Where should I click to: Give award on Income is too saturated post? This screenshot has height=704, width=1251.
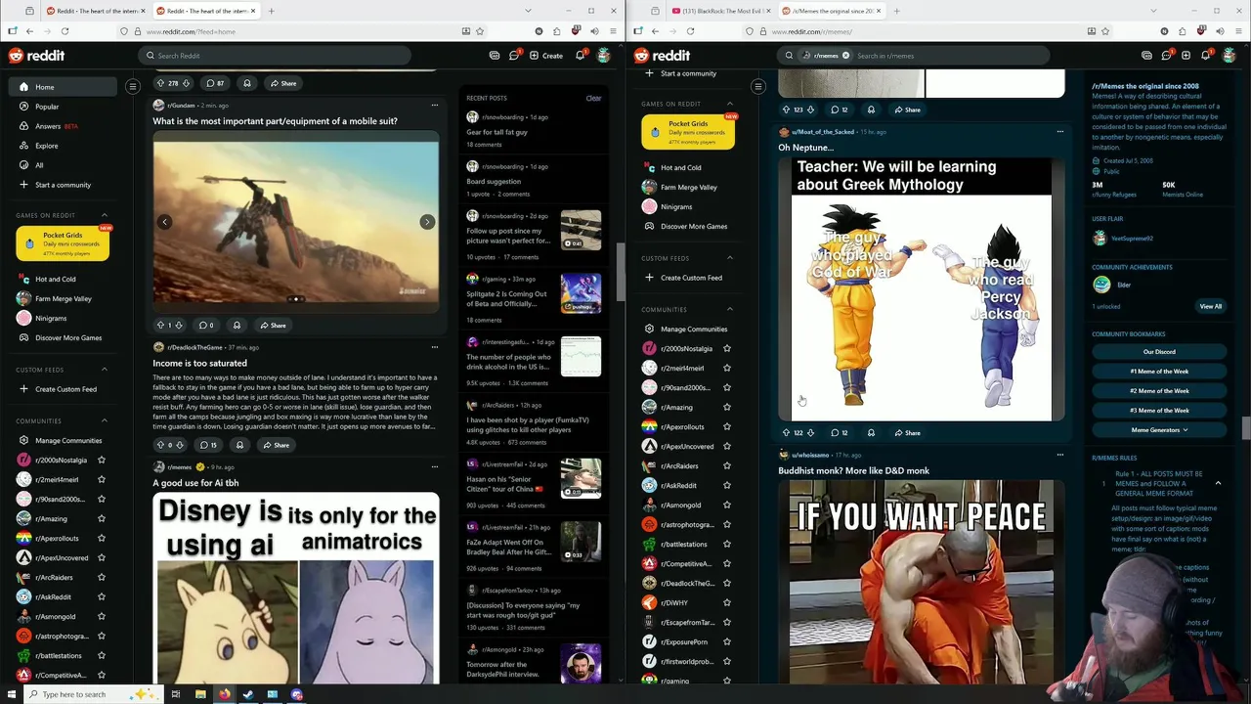click(x=239, y=445)
